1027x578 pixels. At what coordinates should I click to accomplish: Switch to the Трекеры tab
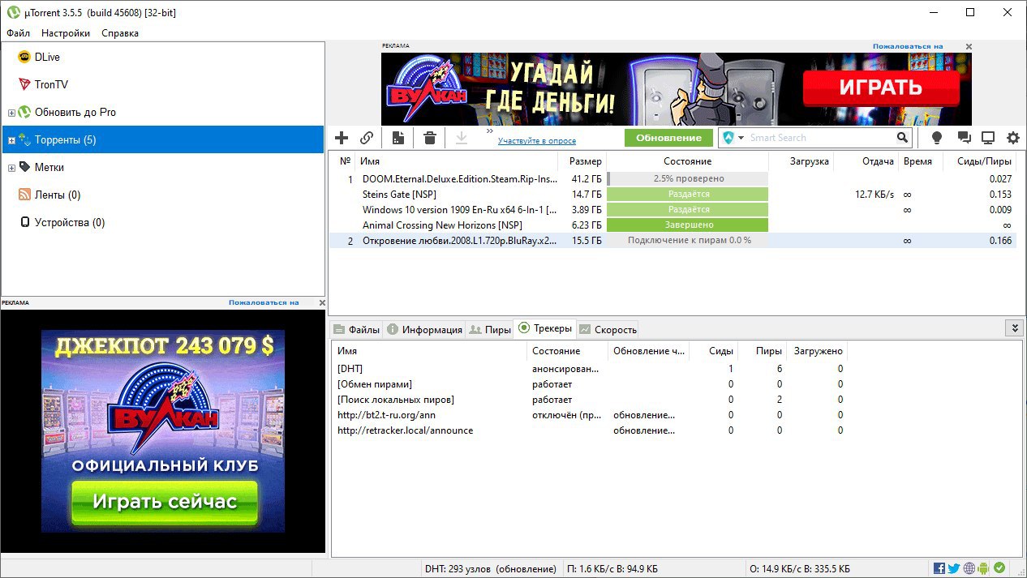(x=545, y=328)
